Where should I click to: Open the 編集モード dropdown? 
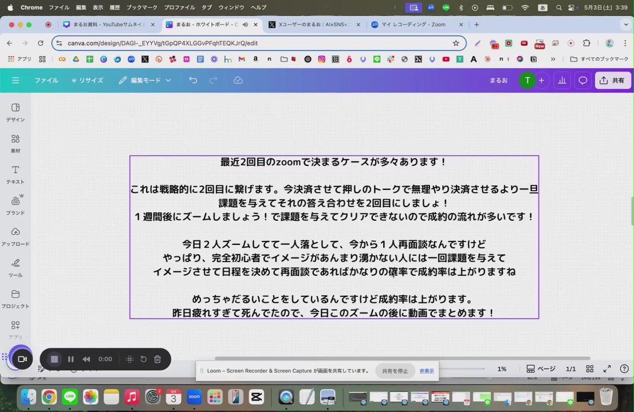[x=145, y=80]
